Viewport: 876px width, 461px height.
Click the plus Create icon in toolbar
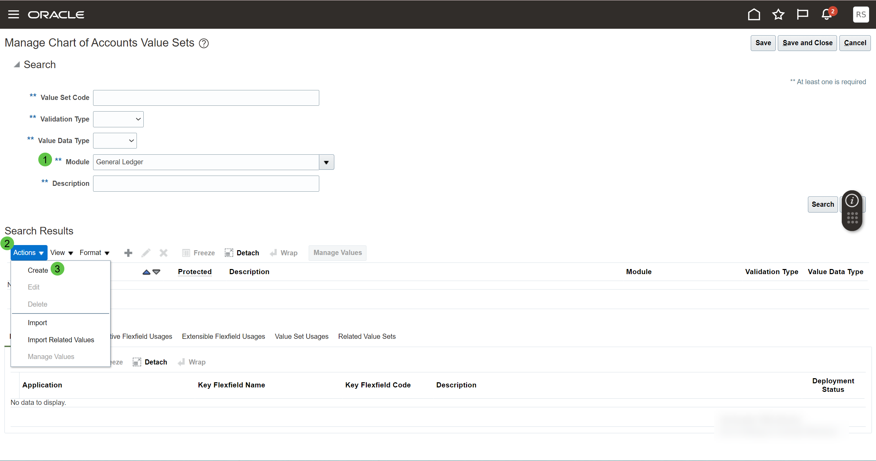128,253
